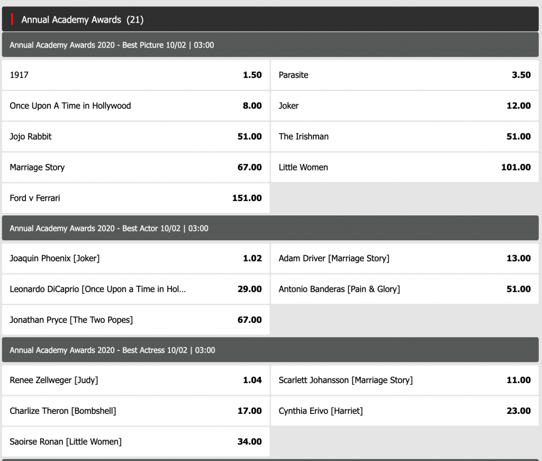This screenshot has width=542, height=461.
Task: Choose Saoirse Ronan at 34.00
Action: click(135, 441)
